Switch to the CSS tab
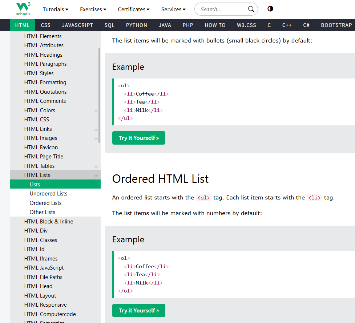This screenshot has height=323, width=355. 46,25
